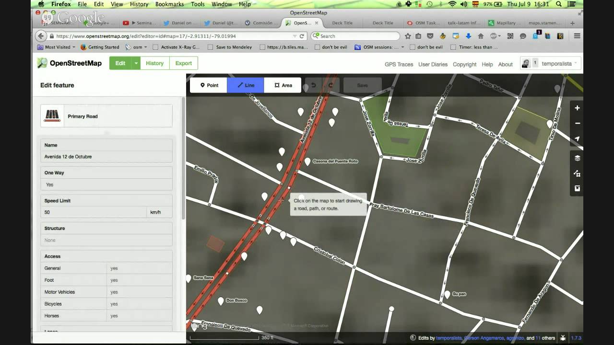614x345 pixels.
Task: Switch to the OSM Task browser tab
Action: point(423,23)
